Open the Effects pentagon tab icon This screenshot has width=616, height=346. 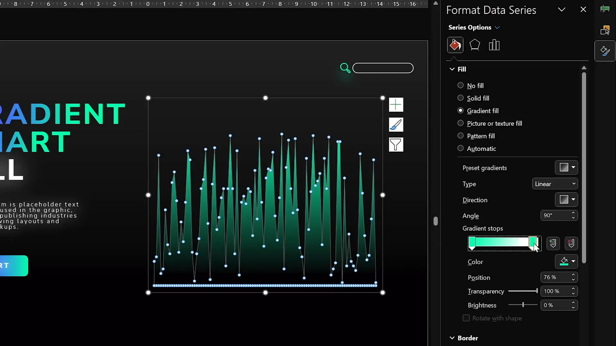(x=475, y=45)
